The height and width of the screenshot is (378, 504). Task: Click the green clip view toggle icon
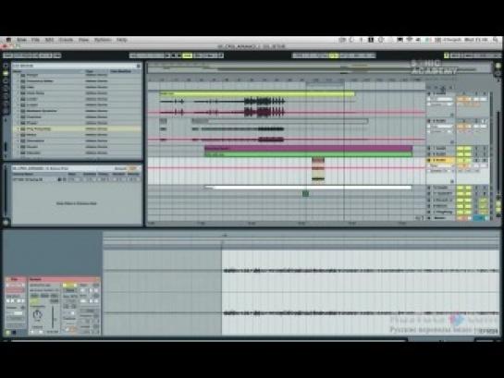pos(7,333)
